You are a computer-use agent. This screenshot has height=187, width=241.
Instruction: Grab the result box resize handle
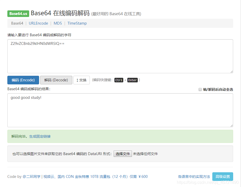pos(232,126)
